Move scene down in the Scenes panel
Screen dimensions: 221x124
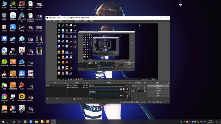tap(57, 99)
